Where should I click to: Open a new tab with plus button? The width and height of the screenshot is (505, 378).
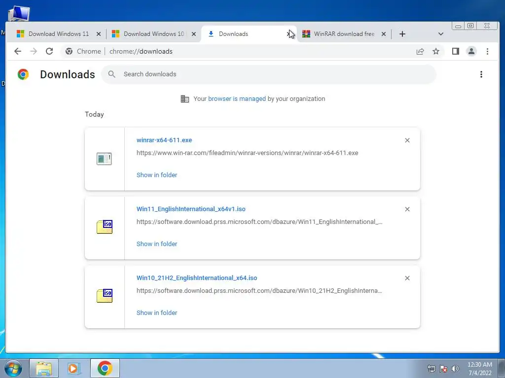402,34
